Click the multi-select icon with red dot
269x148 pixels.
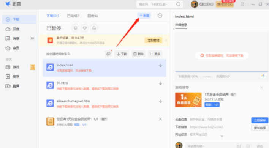109,54
